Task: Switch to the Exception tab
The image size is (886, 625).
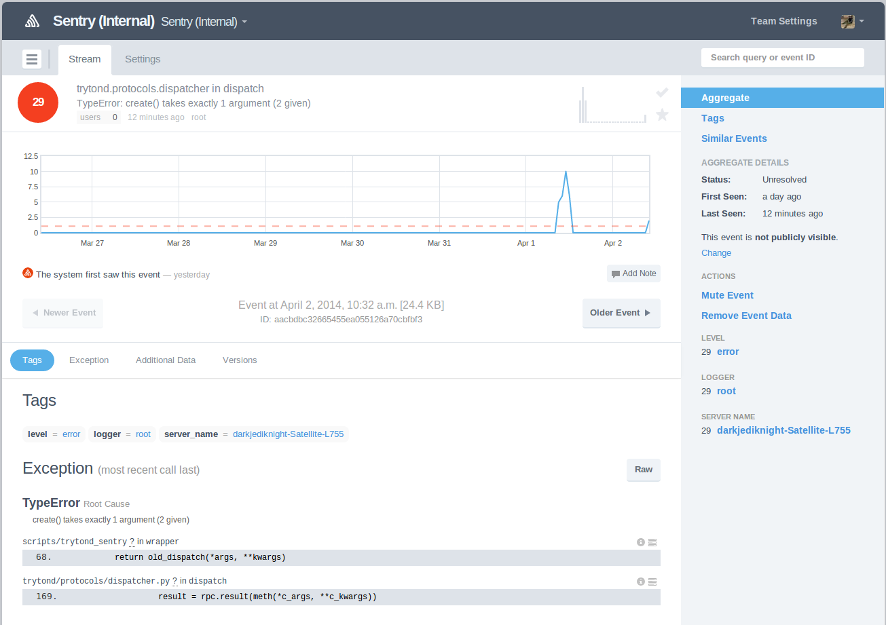Action: click(x=88, y=360)
